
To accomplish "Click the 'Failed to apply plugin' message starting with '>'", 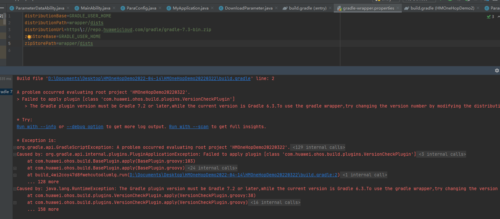I will [126, 99].
